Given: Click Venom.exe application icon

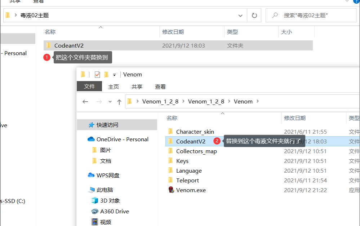Looking at the screenshot, I should 171,190.
